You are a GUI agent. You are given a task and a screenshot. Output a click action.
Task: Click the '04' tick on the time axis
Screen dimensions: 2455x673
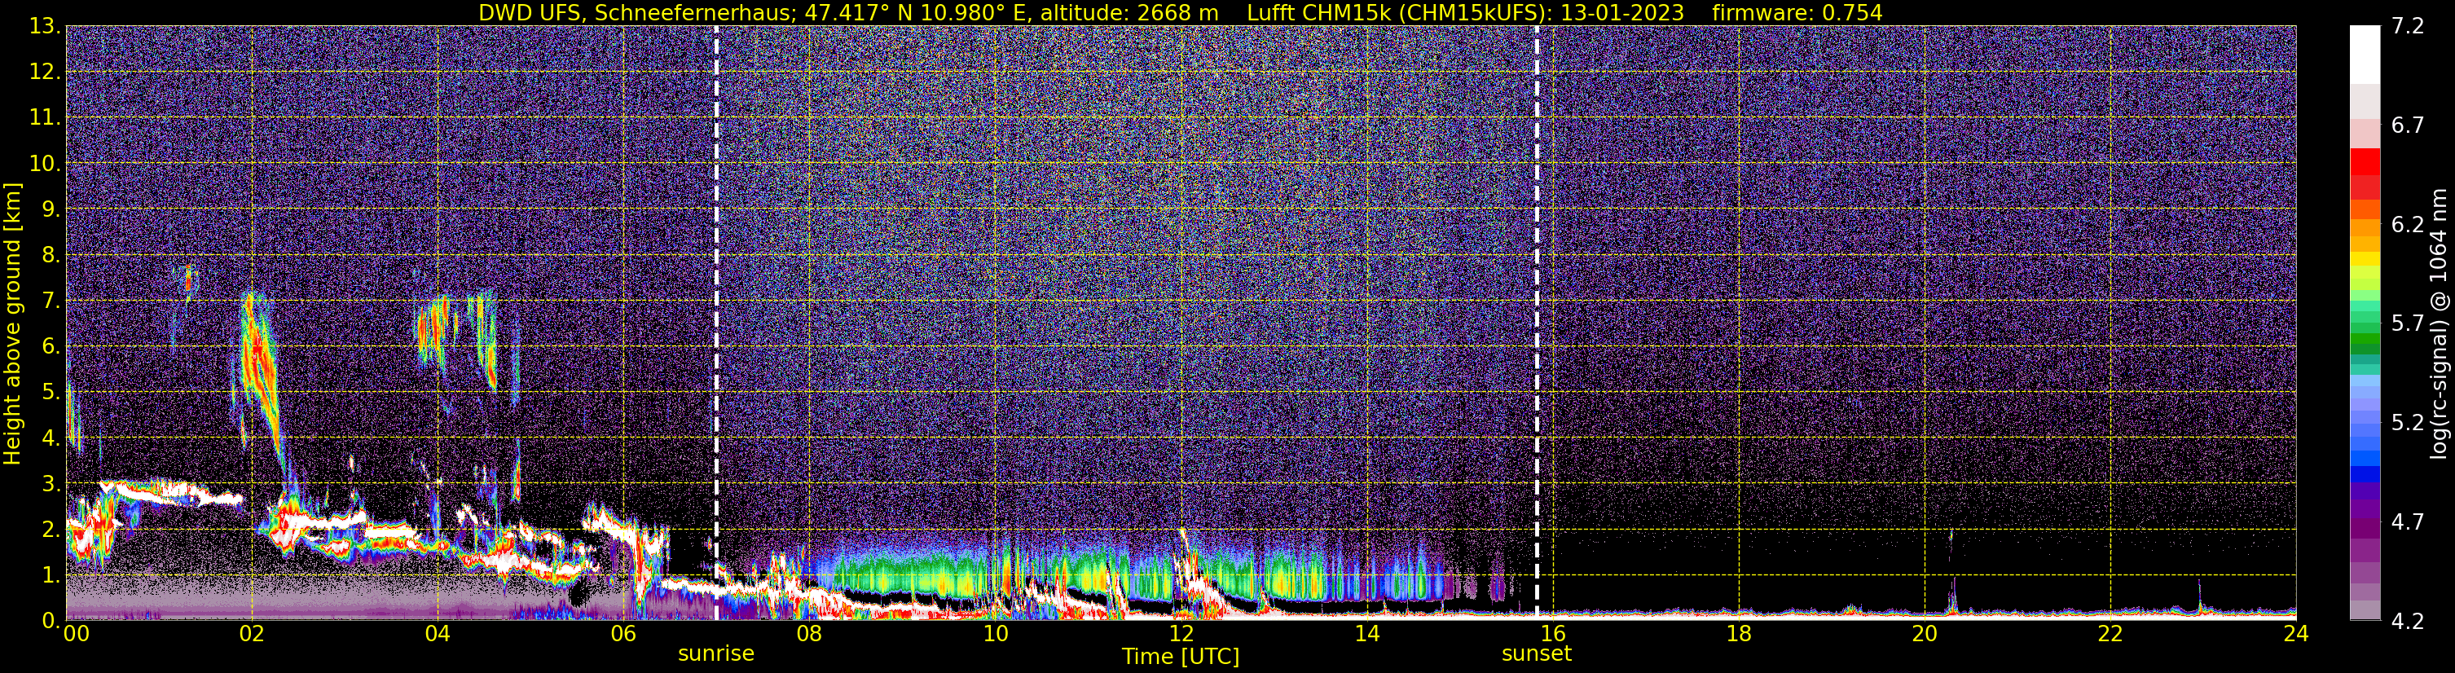click(x=438, y=634)
